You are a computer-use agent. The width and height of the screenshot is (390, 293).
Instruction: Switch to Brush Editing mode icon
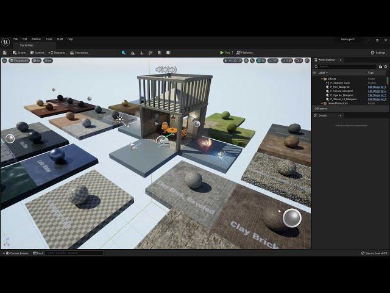pos(168,52)
